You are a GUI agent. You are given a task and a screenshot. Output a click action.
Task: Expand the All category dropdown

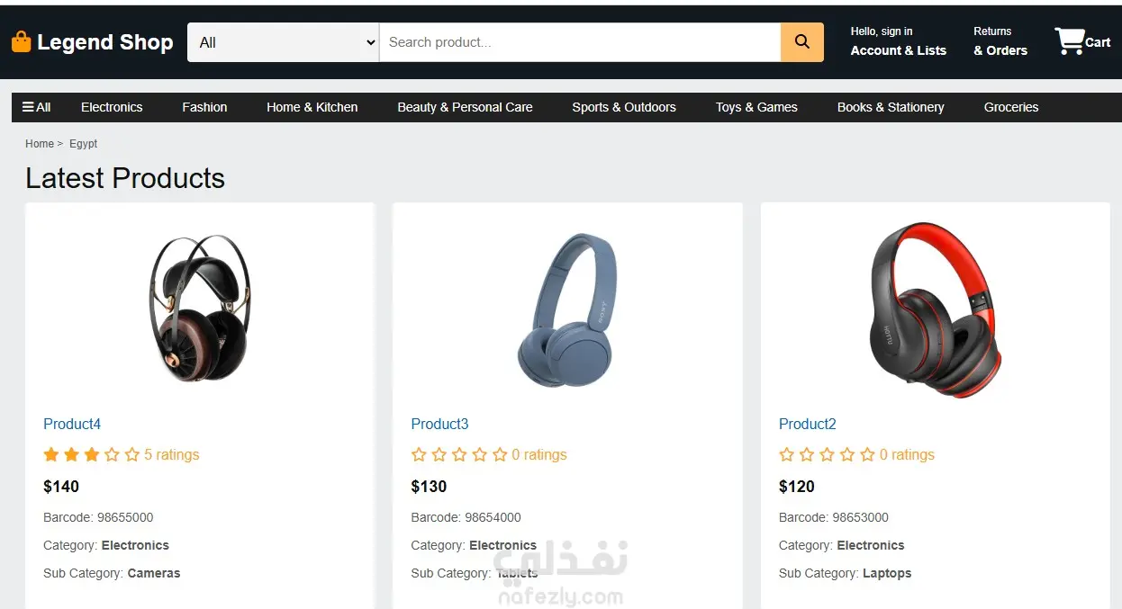coord(283,42)
